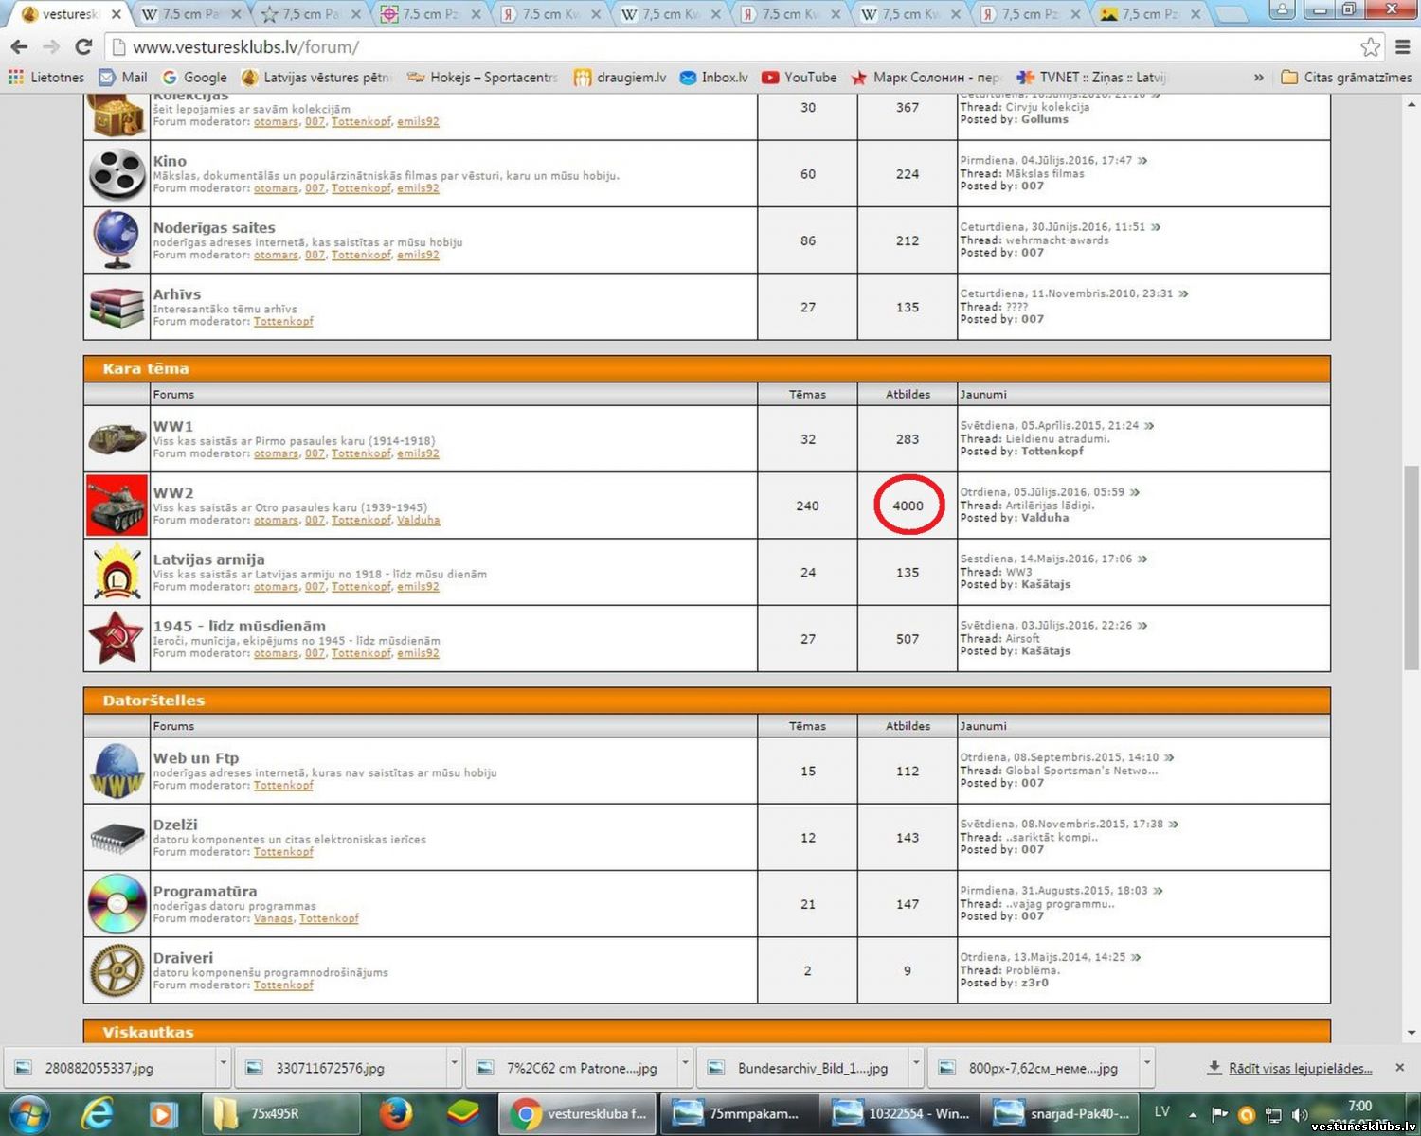Bookmark this page with star icon
1421x1136 pixels.
(x=1370, y=46)
